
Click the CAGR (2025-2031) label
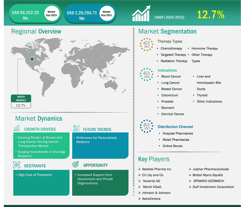(x=170, y=17)
